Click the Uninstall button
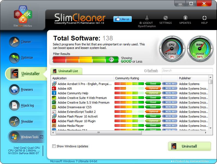 [x=189, y=146]
